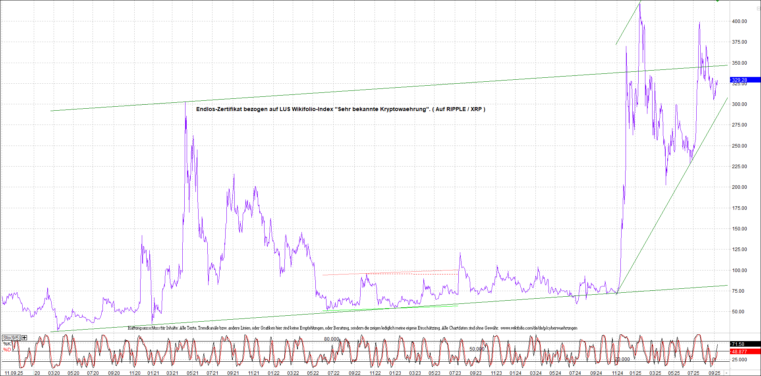Click the red %D legend label
Viewport: 761px width, 376px height.
pos(7,350)
